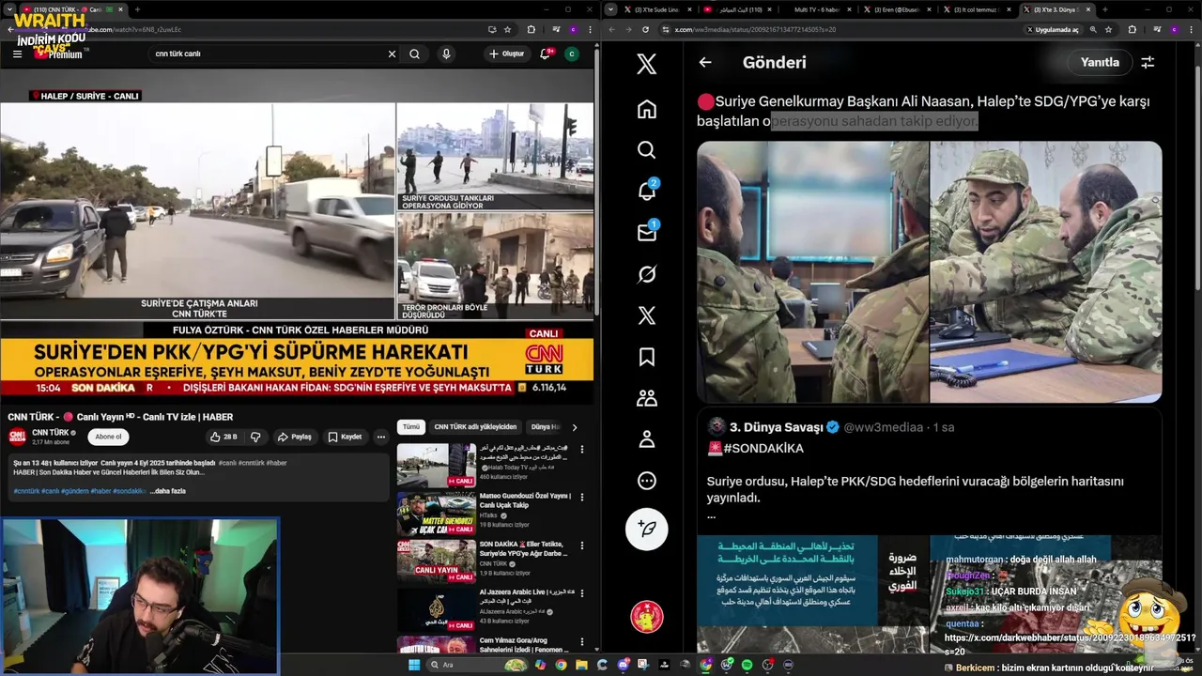Subscribe with the Abone ol button
The width and height of the screenshot is (1202, 676).
pos(108,437)
